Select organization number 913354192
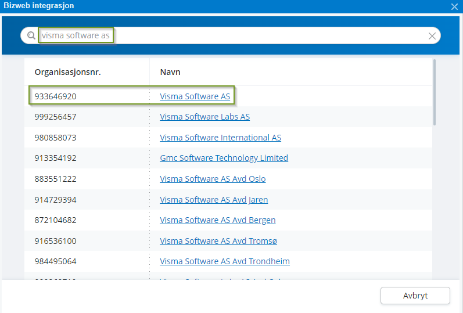 (56, 158)
